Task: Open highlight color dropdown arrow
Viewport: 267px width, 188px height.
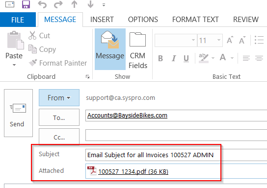Action: (213, 58)
